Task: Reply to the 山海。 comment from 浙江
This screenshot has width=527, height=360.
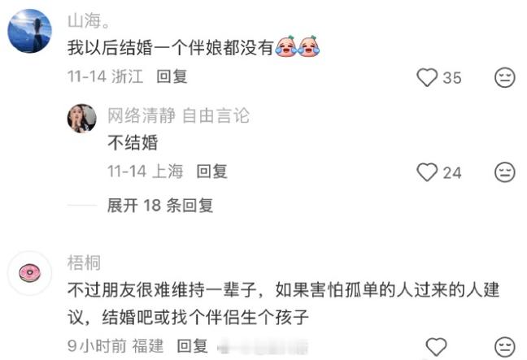Action: tap(172, 76)
